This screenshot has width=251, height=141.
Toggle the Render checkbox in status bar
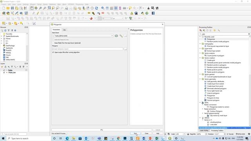pos(228,134)
